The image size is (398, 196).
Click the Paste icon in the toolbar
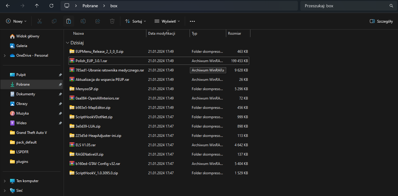point(69,21)
